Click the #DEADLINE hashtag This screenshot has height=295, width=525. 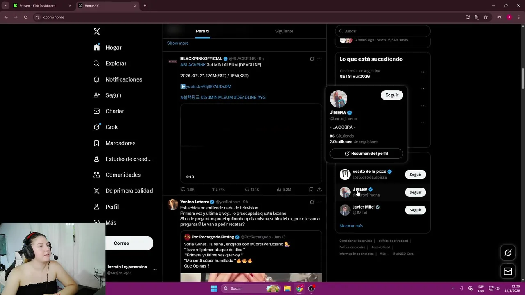[245, 98]
